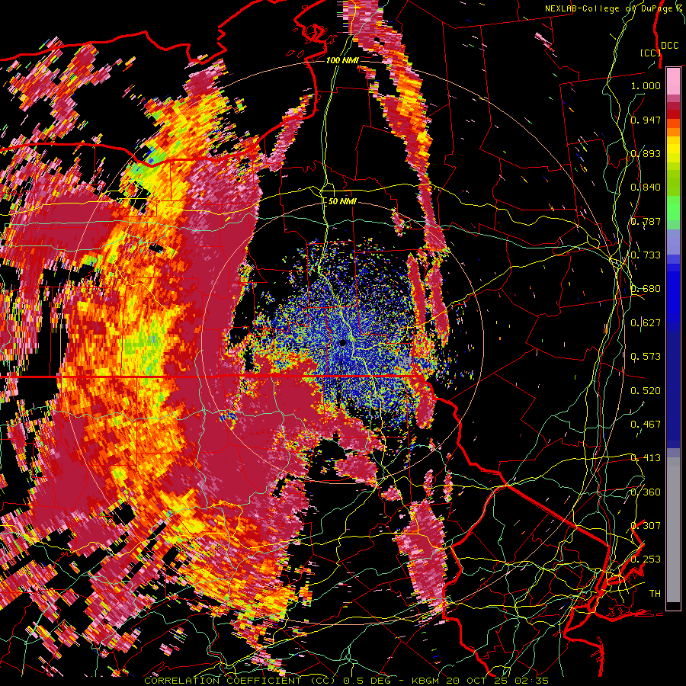This screenshot has height=686, width=686.
Task: Select the 0.893 legend value
Action: (646, 153)
